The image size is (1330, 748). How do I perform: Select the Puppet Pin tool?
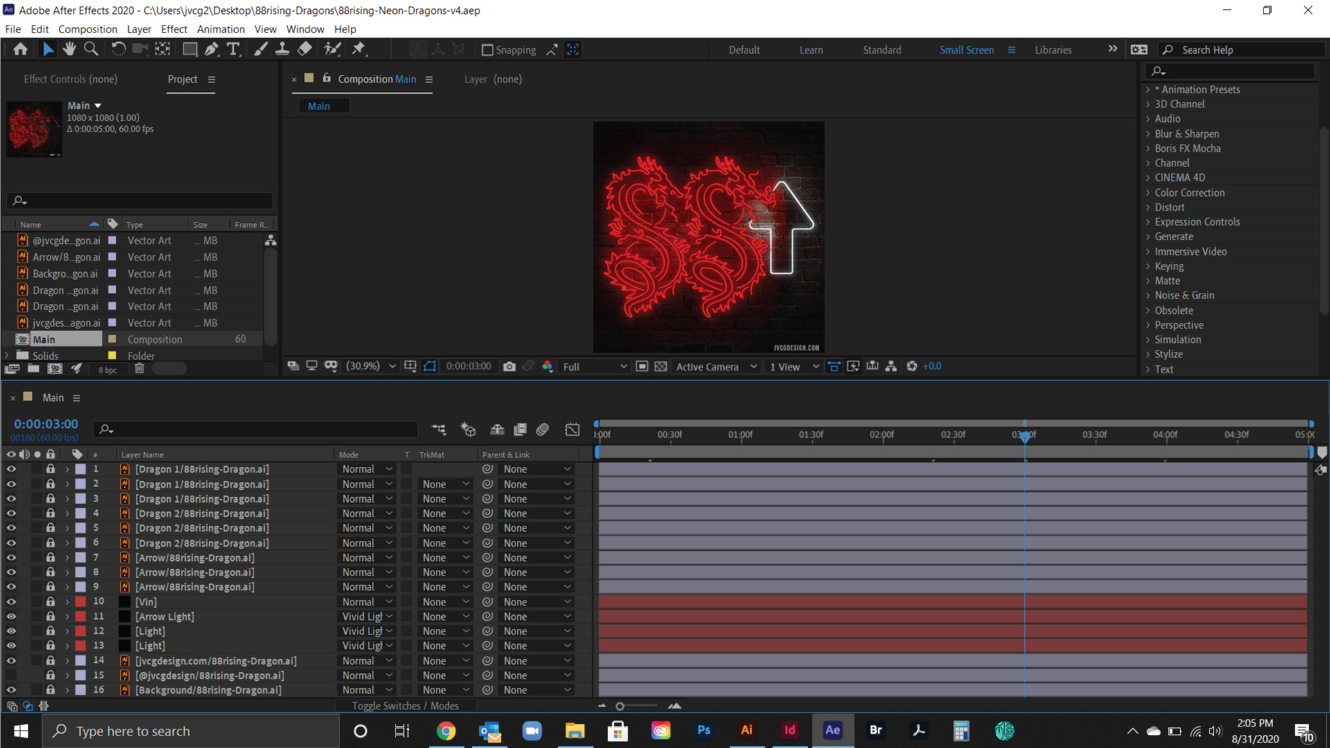pos(358,49)
